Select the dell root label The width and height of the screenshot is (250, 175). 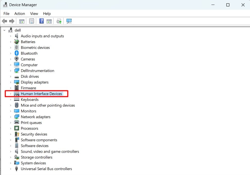click(x=18, y=30)
